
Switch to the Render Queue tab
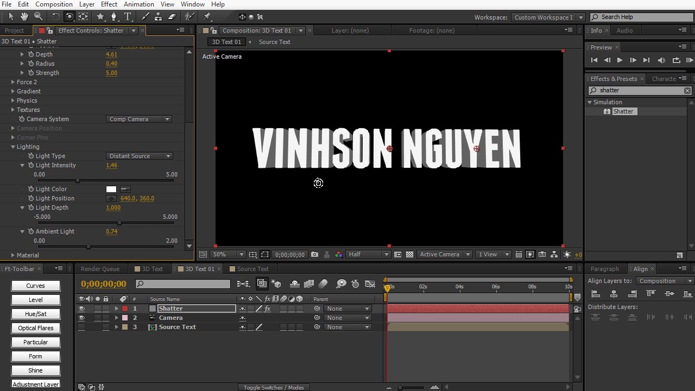100,269
